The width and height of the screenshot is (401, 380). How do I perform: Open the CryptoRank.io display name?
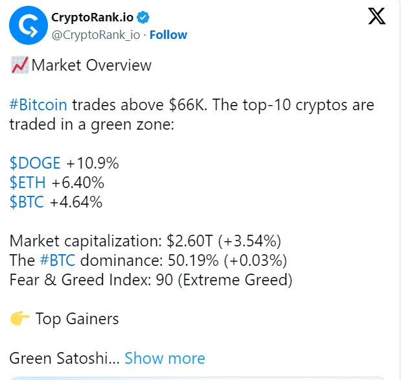point(93,18)
